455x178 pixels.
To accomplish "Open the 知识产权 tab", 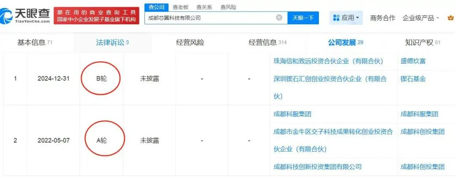I will click(423, 43).
